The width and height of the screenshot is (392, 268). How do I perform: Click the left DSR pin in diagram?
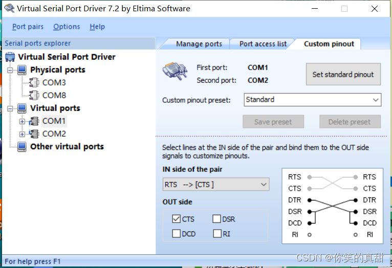point(310,212)
